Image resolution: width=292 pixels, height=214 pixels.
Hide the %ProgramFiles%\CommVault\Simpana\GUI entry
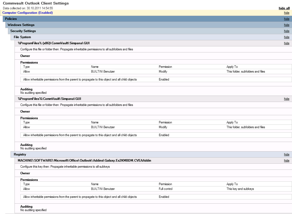coord(287,99)
